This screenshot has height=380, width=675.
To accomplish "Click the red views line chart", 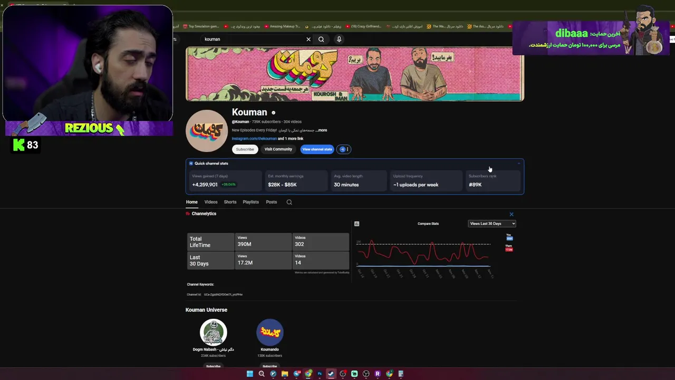I will click(x=423, y=252).
